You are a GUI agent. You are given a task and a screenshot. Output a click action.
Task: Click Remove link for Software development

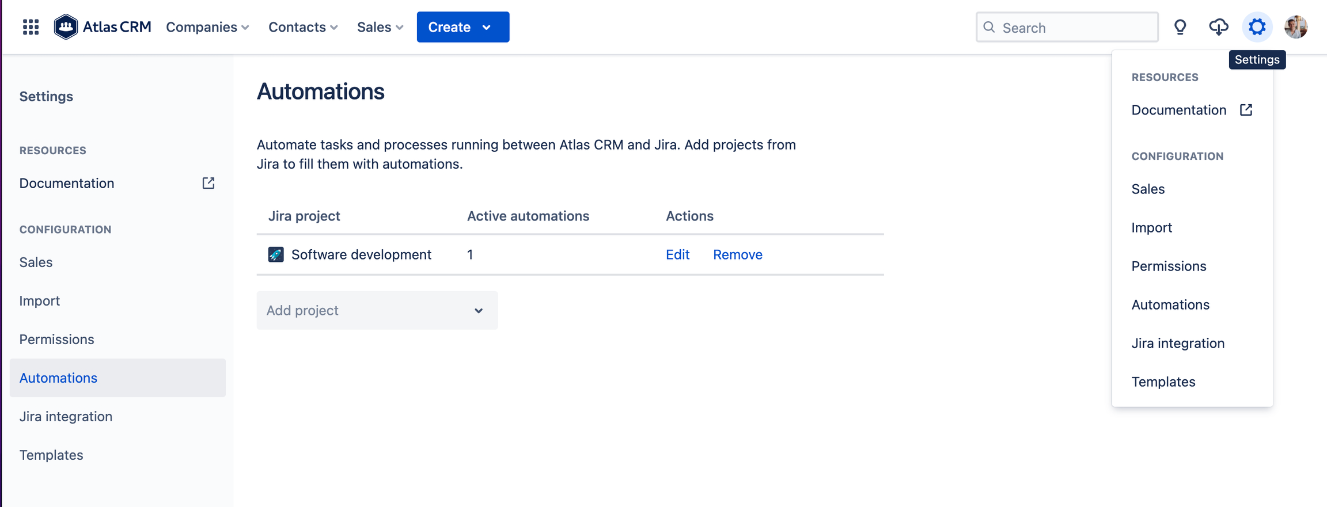[737, 254]
